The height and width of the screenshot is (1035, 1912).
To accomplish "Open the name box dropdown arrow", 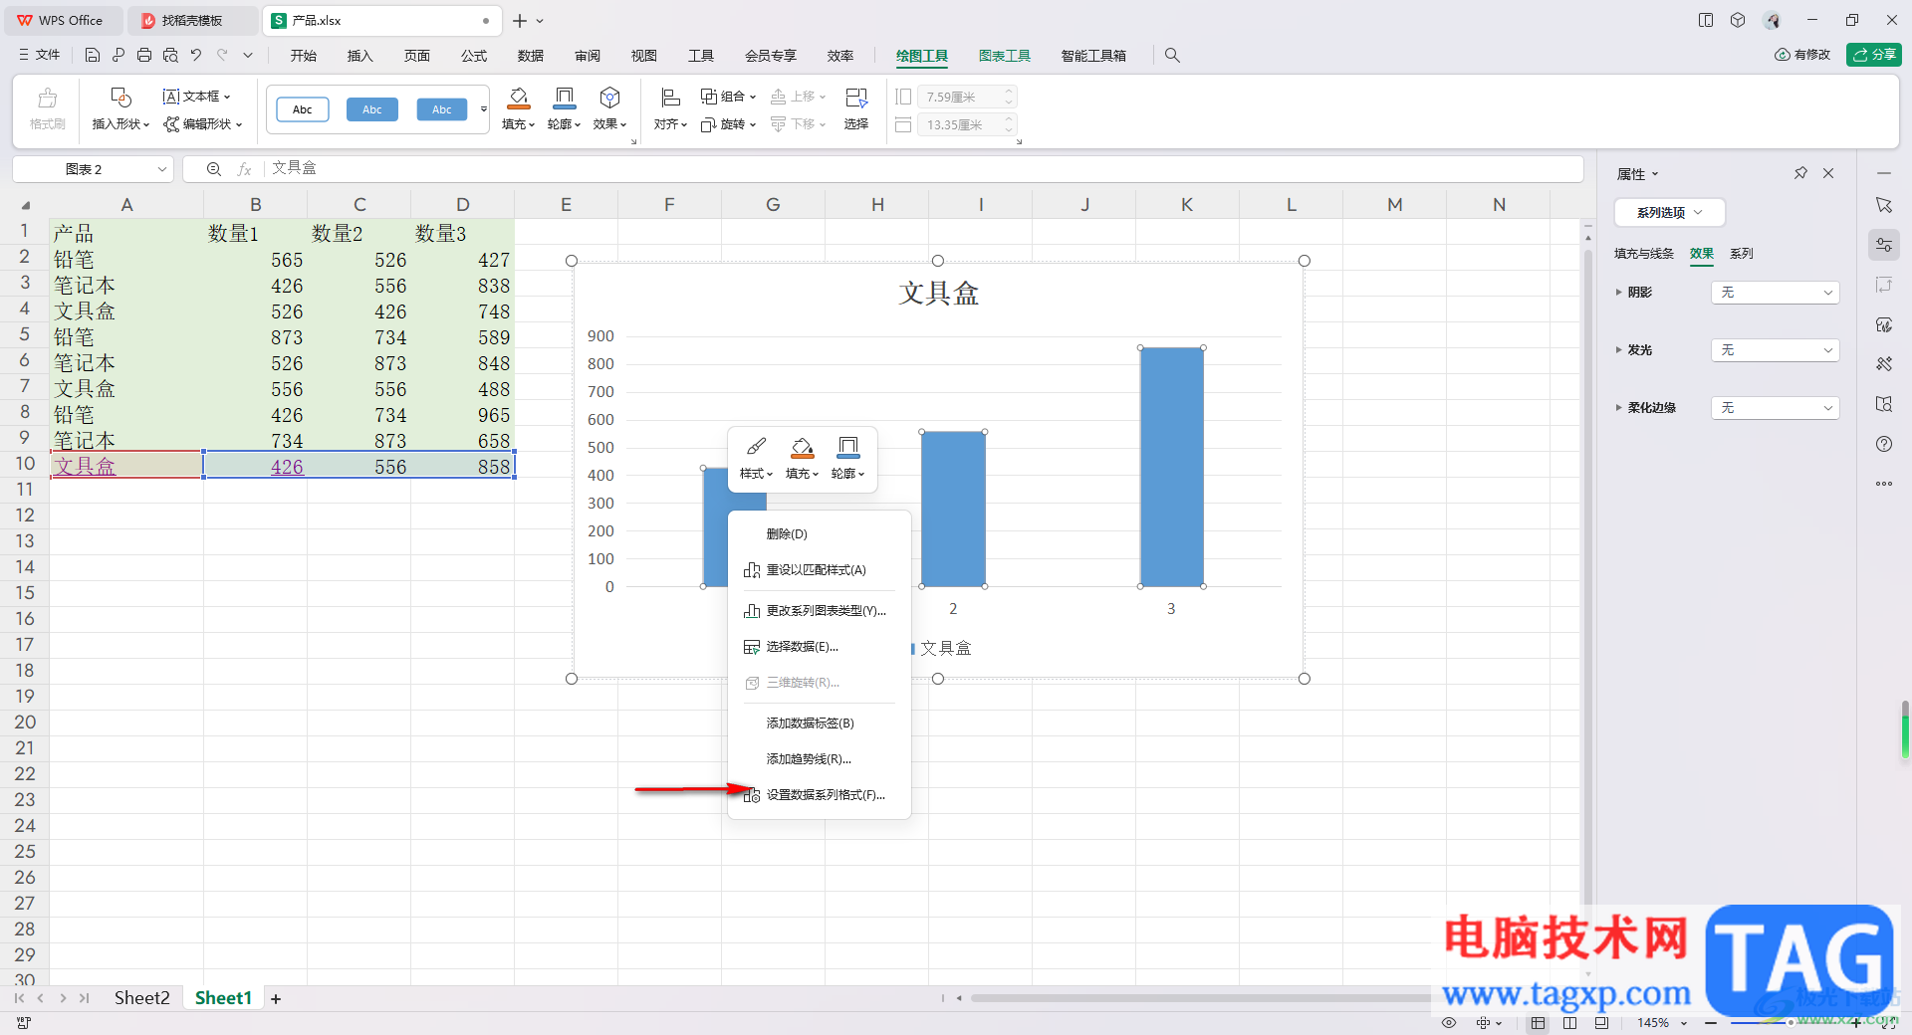I will pyautogui.click(x=161, y=169).
